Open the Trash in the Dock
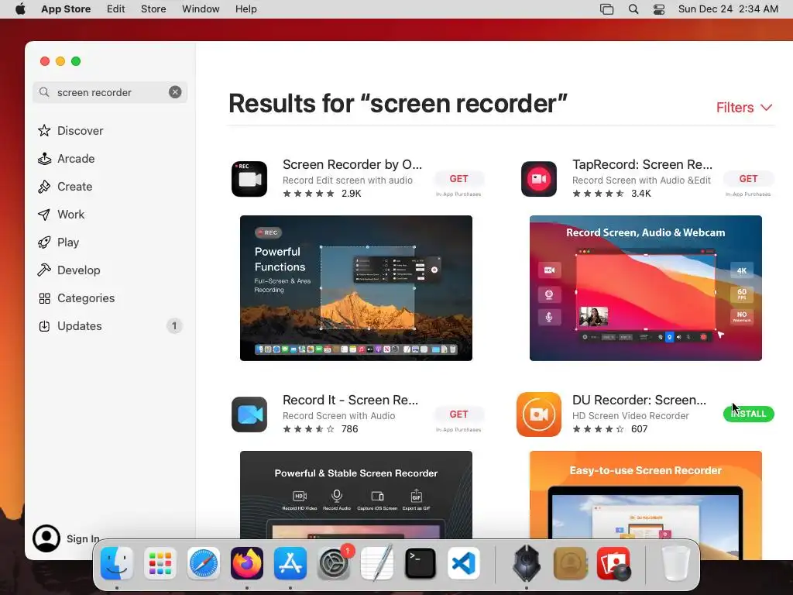This screenshot has width=793, height=595. pos(675,563)
